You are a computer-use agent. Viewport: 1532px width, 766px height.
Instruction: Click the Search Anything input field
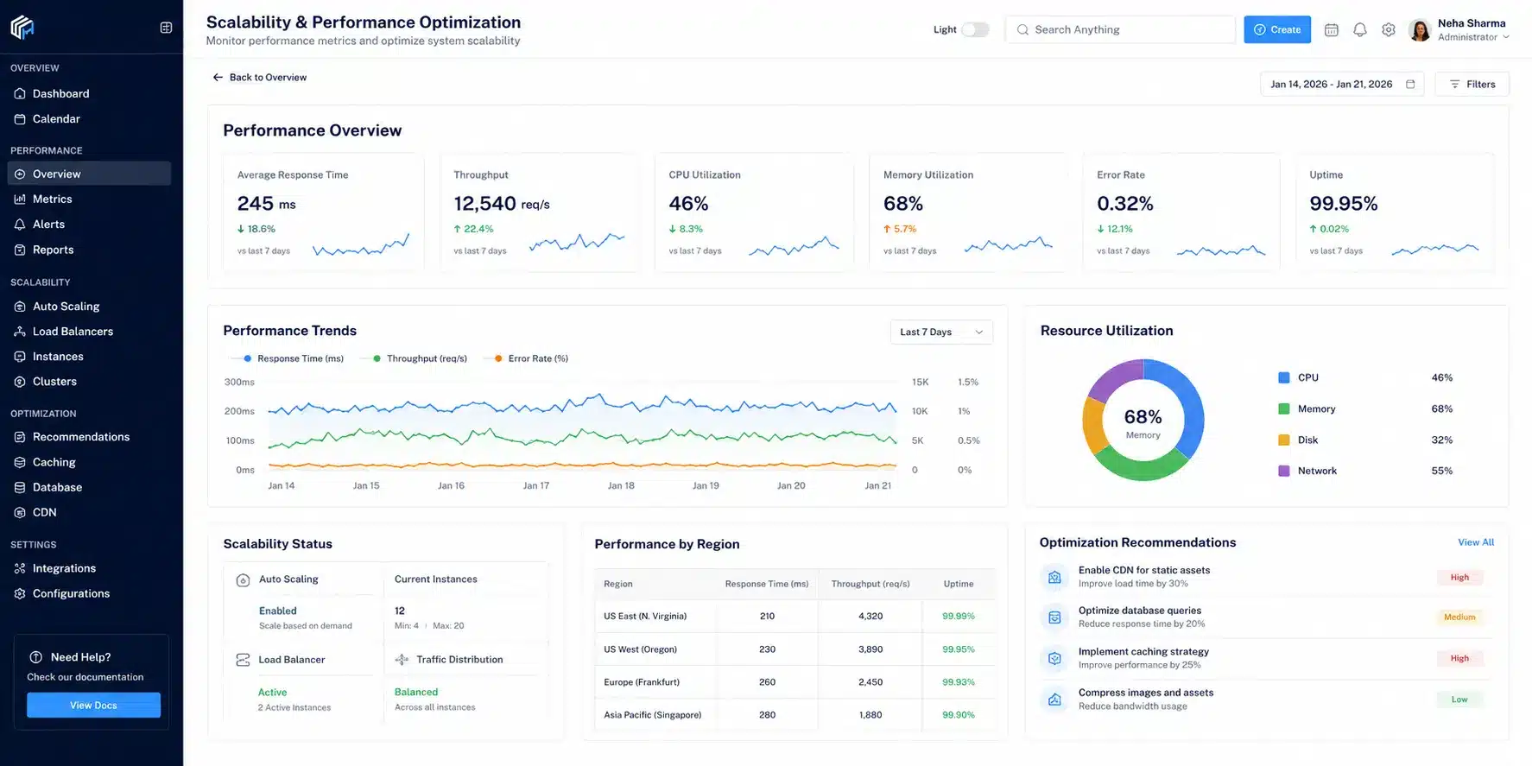click(1120, 29)
